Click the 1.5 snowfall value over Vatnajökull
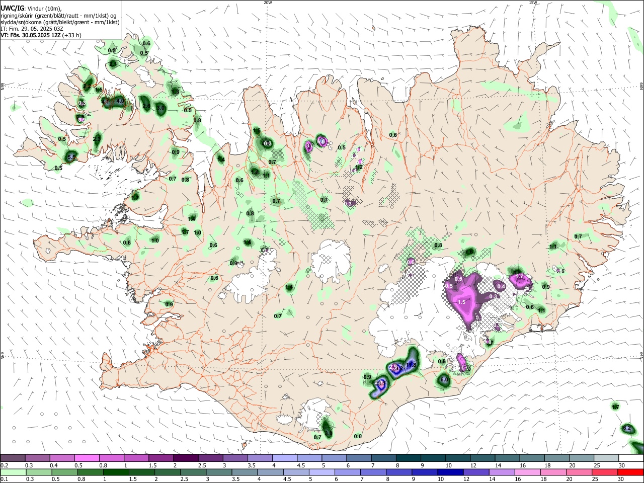Screen dimensions: 644x483 [x=461, y=302]
